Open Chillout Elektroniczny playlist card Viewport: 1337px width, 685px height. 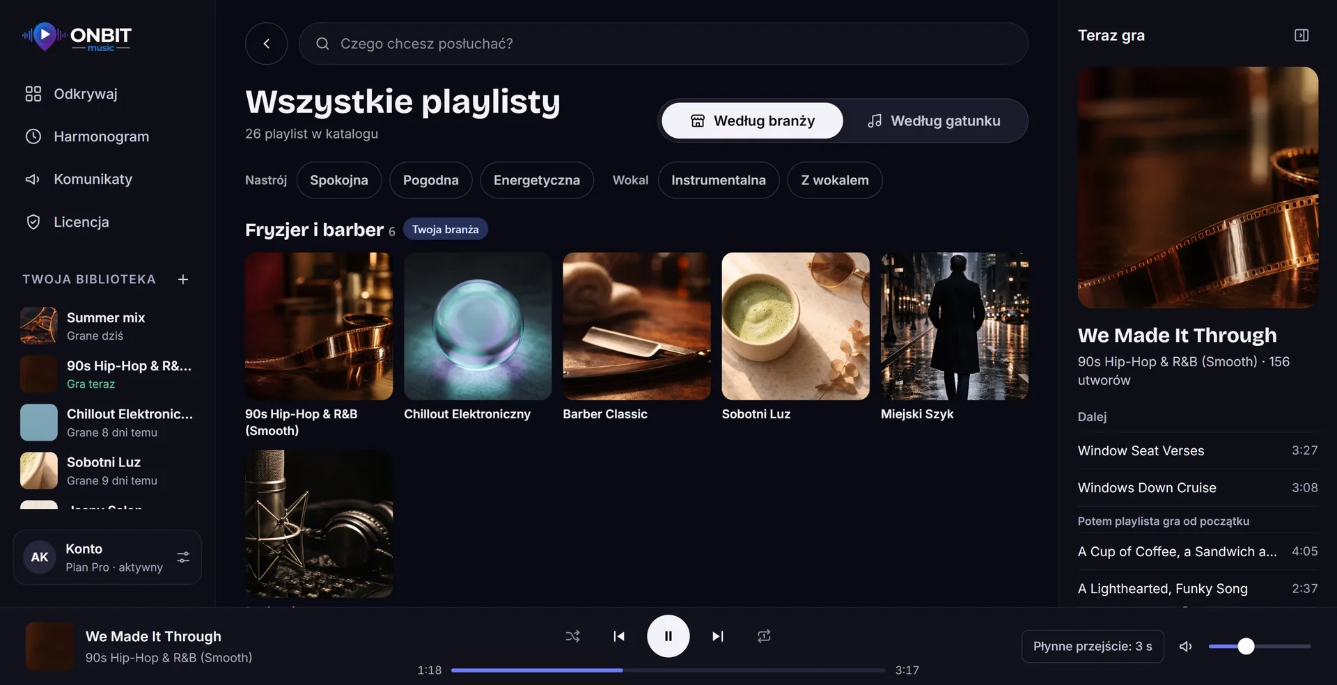[x=478, y=337]
